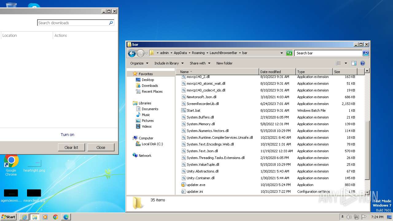
Task: Click New folder button
Action: pos(224,63)
